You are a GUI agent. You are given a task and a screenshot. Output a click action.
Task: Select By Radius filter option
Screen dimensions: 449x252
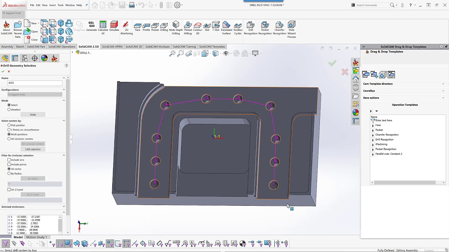[9, 174]
